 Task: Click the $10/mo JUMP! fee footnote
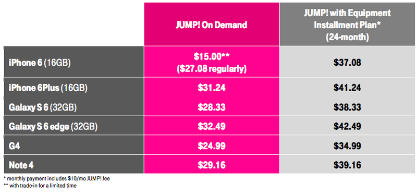point(57,179)
